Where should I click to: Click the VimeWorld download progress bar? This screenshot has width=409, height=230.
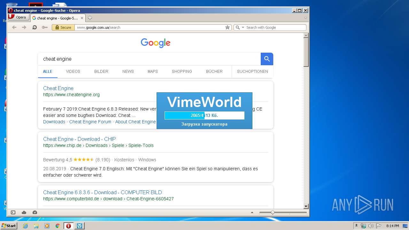pos(204,115)
